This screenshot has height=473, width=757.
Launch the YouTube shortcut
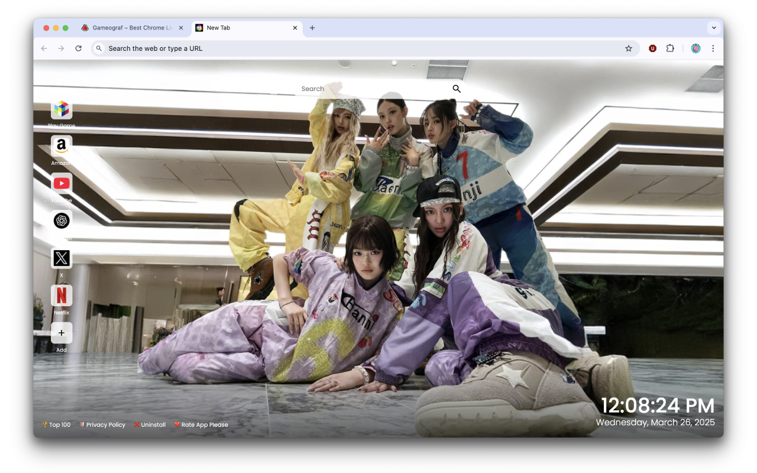62,183
